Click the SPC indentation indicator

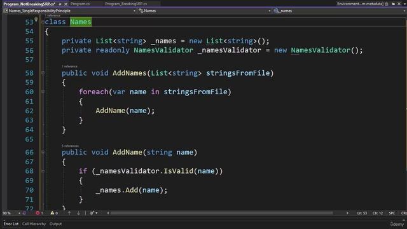pos(392,213)
